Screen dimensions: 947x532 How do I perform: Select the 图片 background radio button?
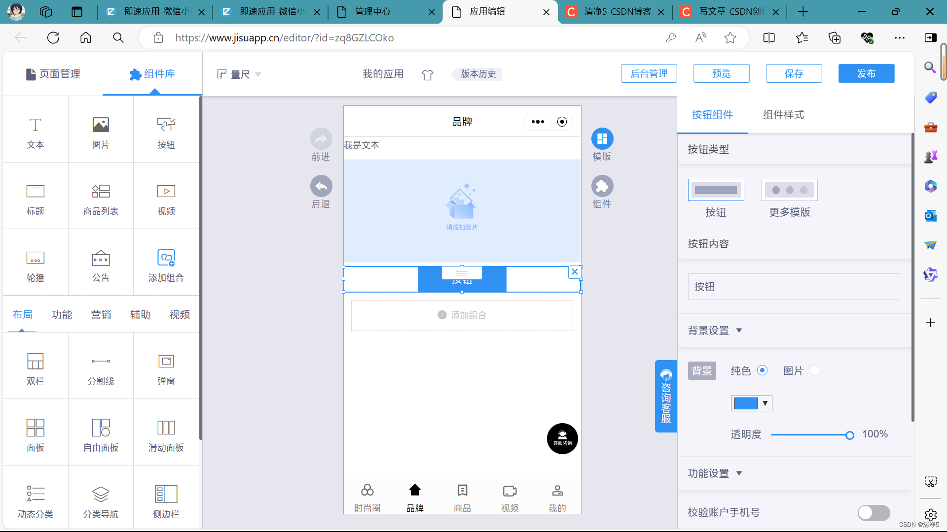click(815, 370)
